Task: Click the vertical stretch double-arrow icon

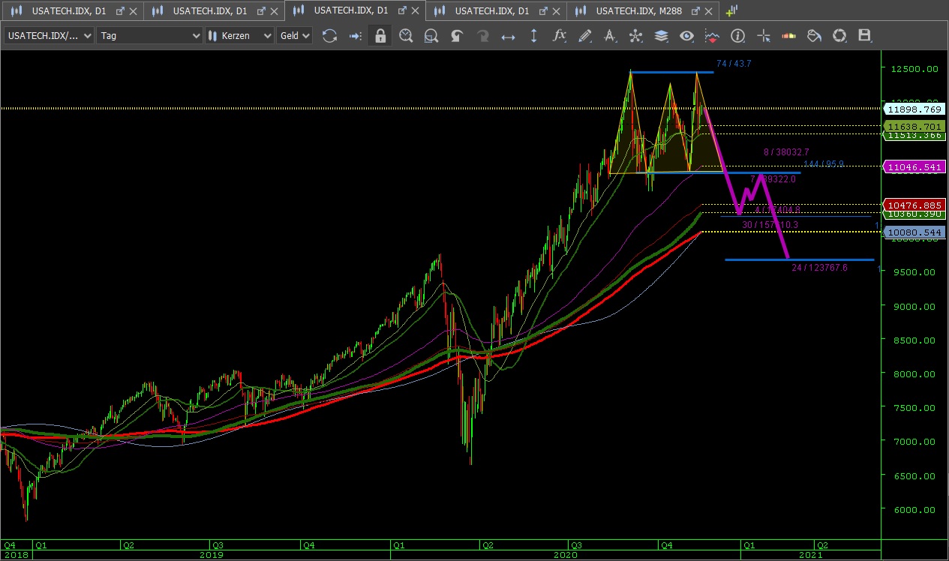Action: click(533, 35)
